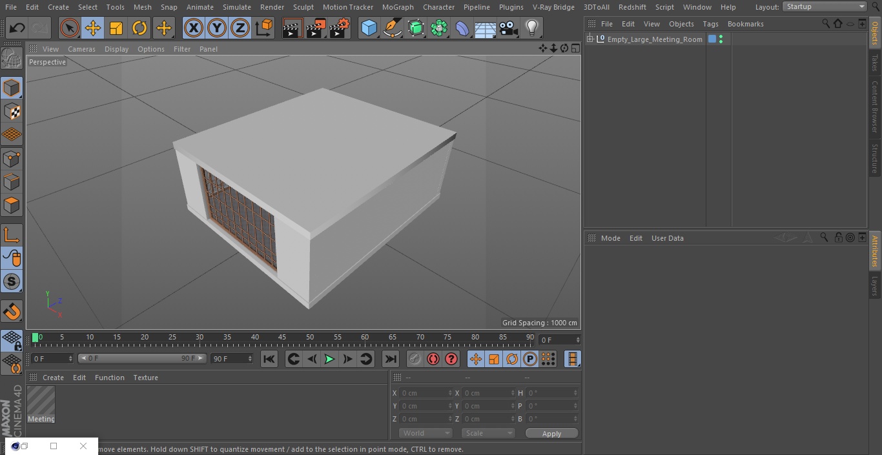Enable the Axis mode tool
This screenshot has height=455, width=882.
[12, 235]
